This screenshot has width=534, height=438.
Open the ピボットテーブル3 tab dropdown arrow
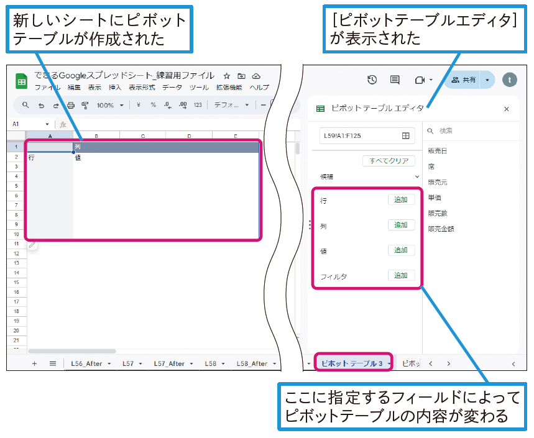pos(390,363)
